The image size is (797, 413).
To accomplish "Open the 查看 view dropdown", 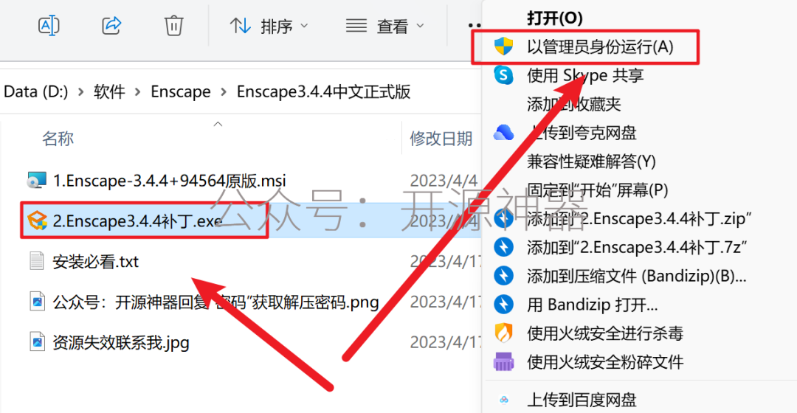I will click(384, 26).
